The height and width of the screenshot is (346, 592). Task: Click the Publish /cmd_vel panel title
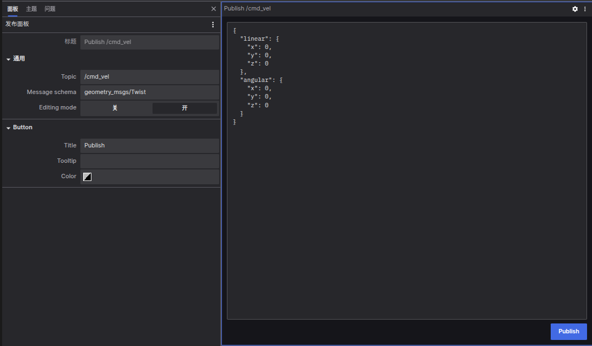point(247,8)
